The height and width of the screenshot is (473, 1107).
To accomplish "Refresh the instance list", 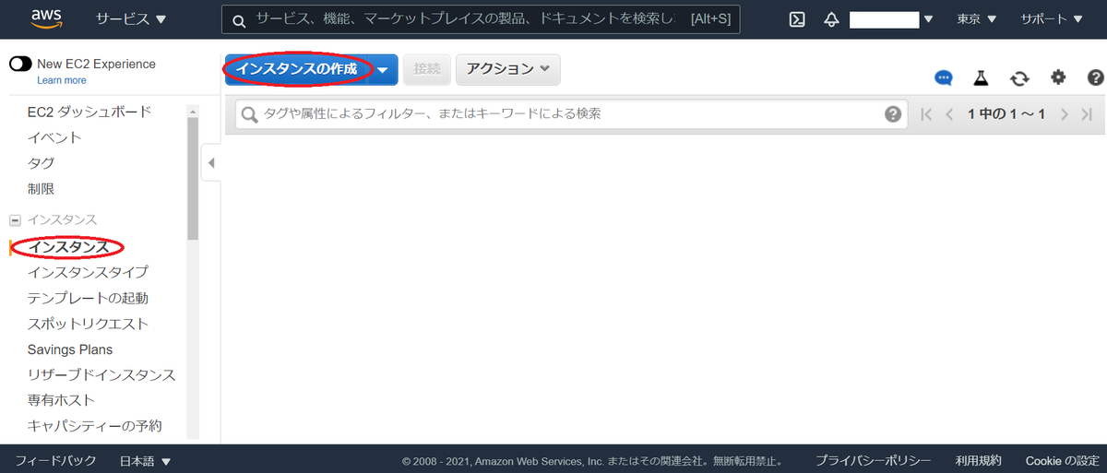I will [1019, 78].
